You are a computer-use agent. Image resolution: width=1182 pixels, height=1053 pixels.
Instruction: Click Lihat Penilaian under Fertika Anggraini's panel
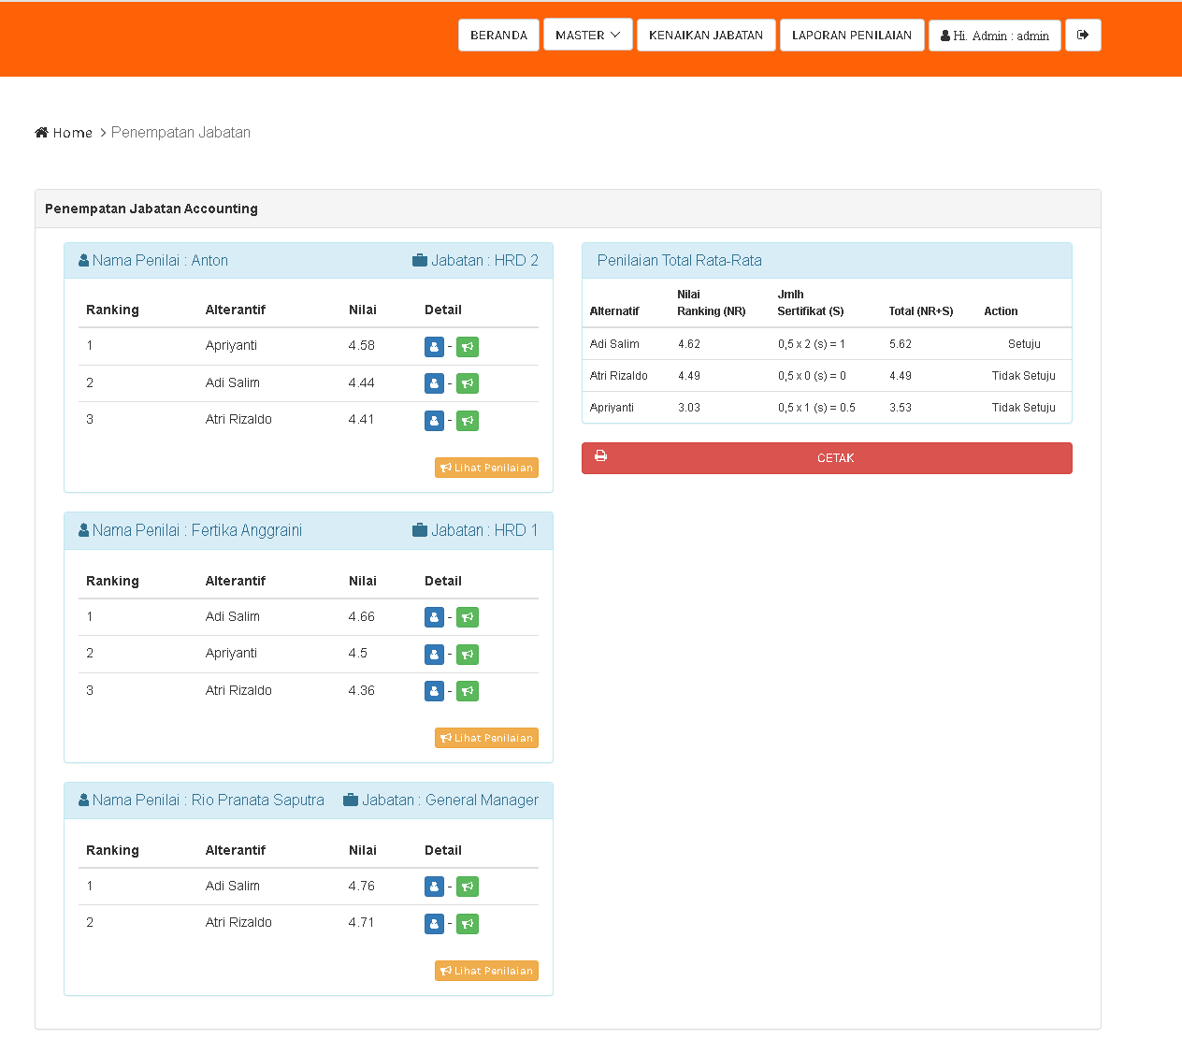486,738
